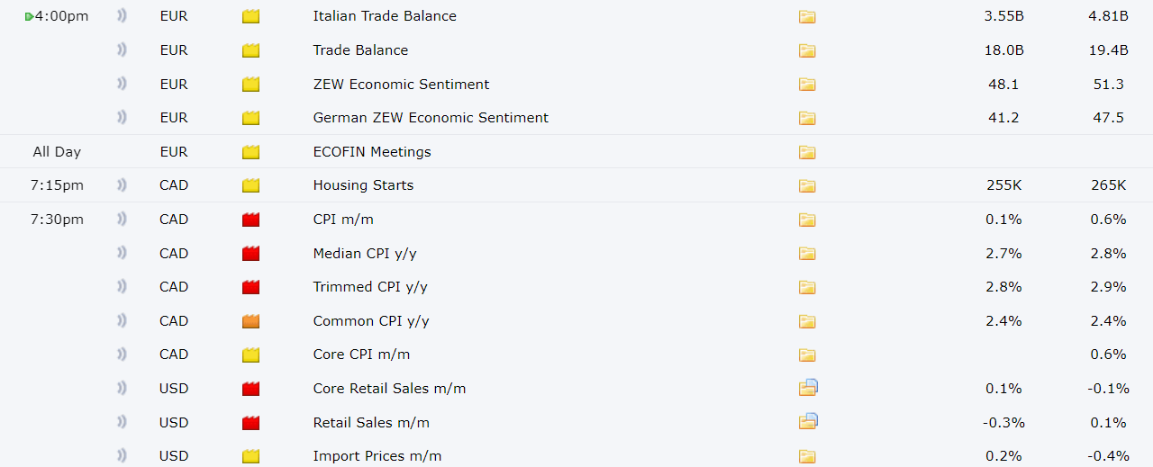
Task: Expand the Trimmed CPI y/y event row
Action: coord(576,287)
